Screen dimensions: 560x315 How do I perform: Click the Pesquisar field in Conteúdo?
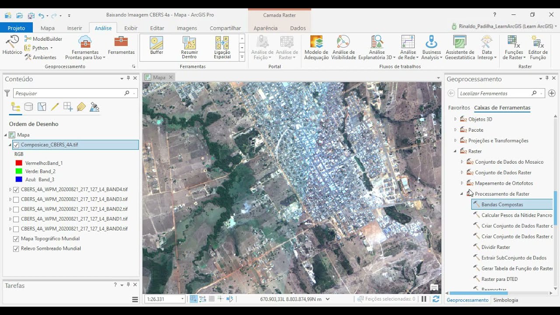pos(68,93)
